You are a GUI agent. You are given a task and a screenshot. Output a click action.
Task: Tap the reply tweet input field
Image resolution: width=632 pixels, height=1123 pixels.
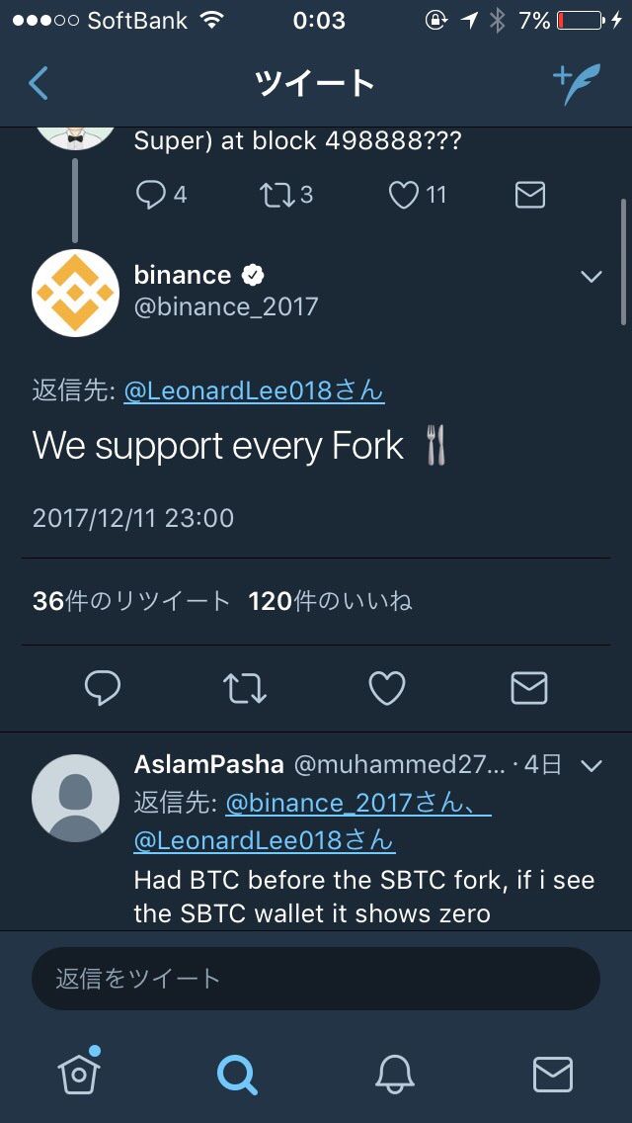tap(316, 979)
